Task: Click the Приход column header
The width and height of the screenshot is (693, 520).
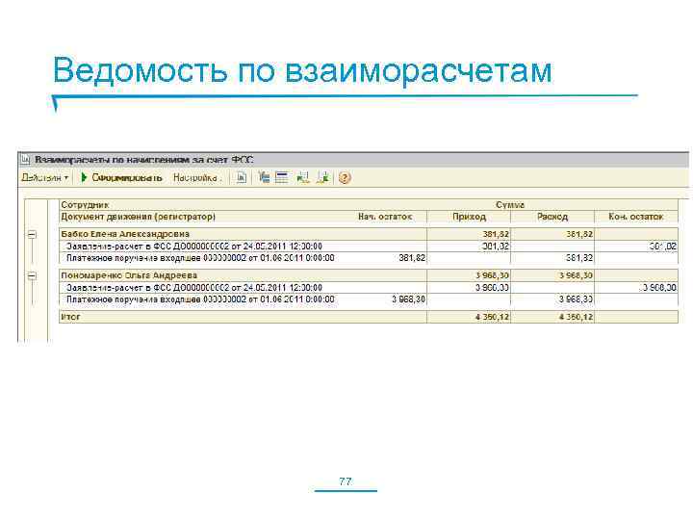Action: [x=469, y=217]
